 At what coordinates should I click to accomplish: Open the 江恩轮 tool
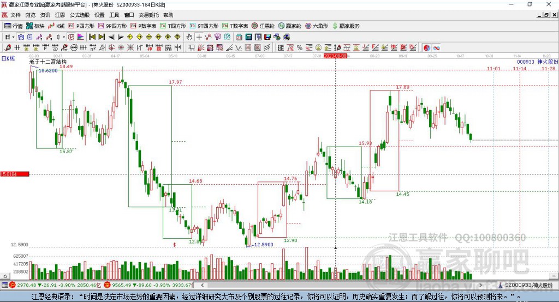pos(263,26)
